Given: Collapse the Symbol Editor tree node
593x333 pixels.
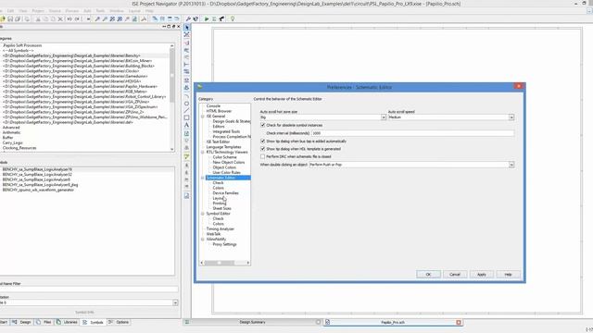Looking at the screenshot, I should tap(203, 214).
